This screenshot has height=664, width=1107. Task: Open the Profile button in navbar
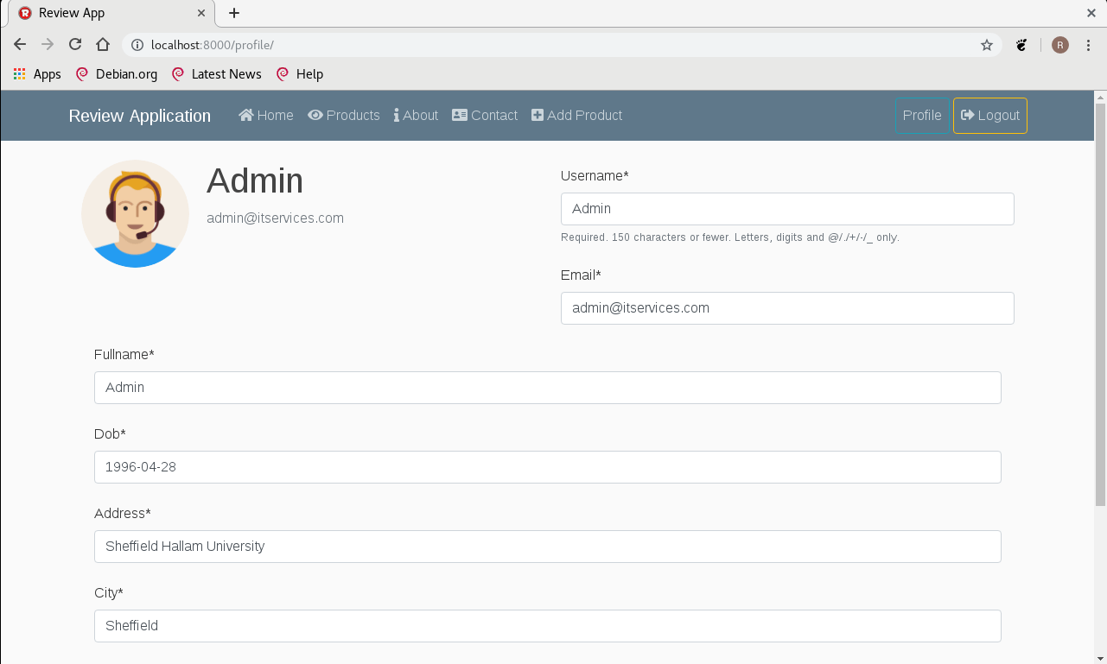(922, 116)
